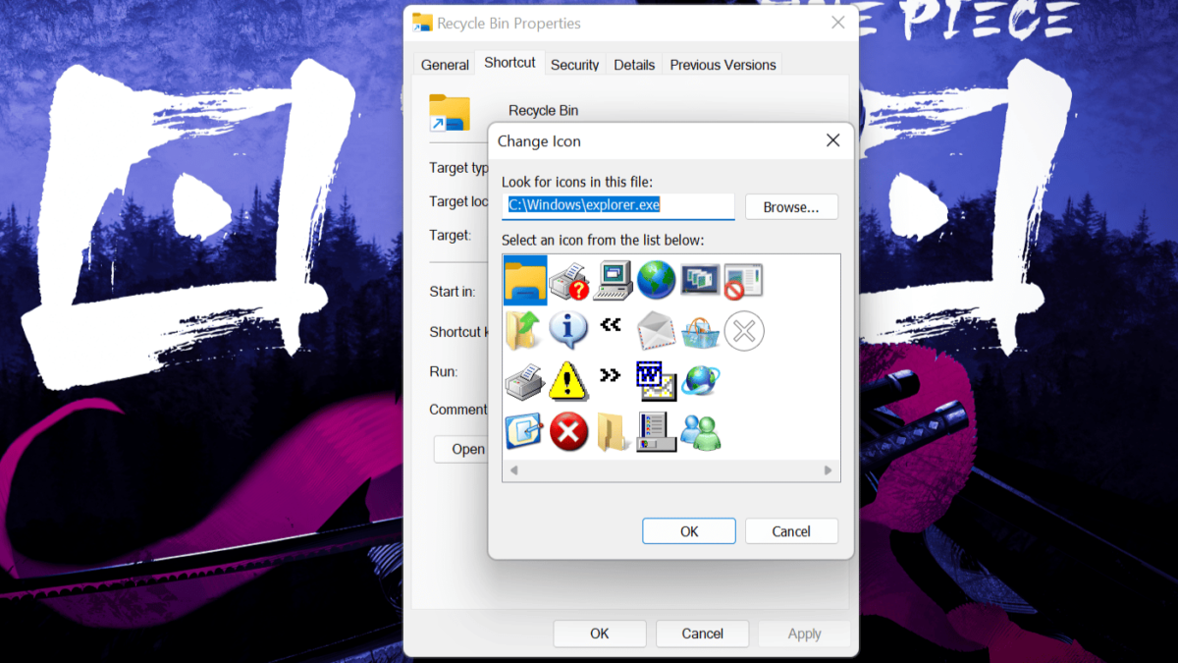Viewport: 1178px width, 663px height.
Task: Choose the blue notepad with pen icon
Action: pyautogui.click(x=524, y=431)
